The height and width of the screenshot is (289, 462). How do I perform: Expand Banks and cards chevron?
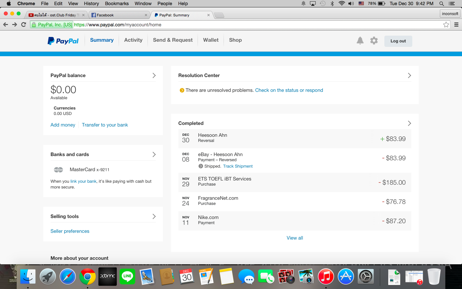point(154,154)
